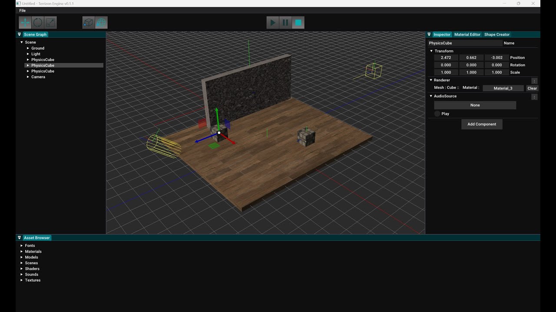This screenshot has height=312, width=556.
Task: Select the Rotate gizmo tool
Action: pyautogui.click(x=38, y=23)
